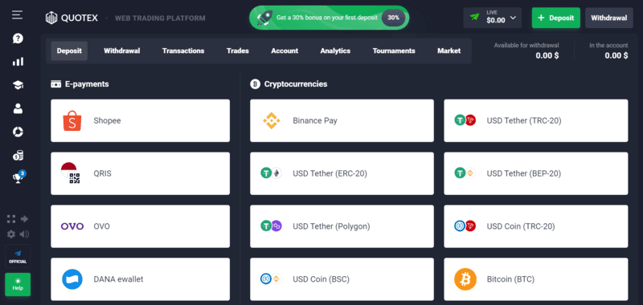
Task: Select Bitcoin (BTC) deposit option
Action: pos(536,279)
